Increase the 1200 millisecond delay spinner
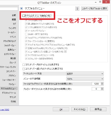111x115 pixels. point(102,83)
